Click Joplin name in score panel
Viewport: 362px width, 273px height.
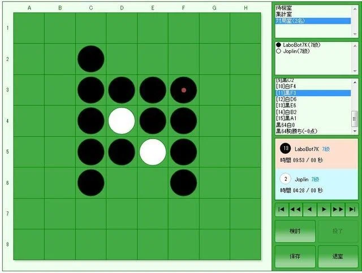coord(301,180)
